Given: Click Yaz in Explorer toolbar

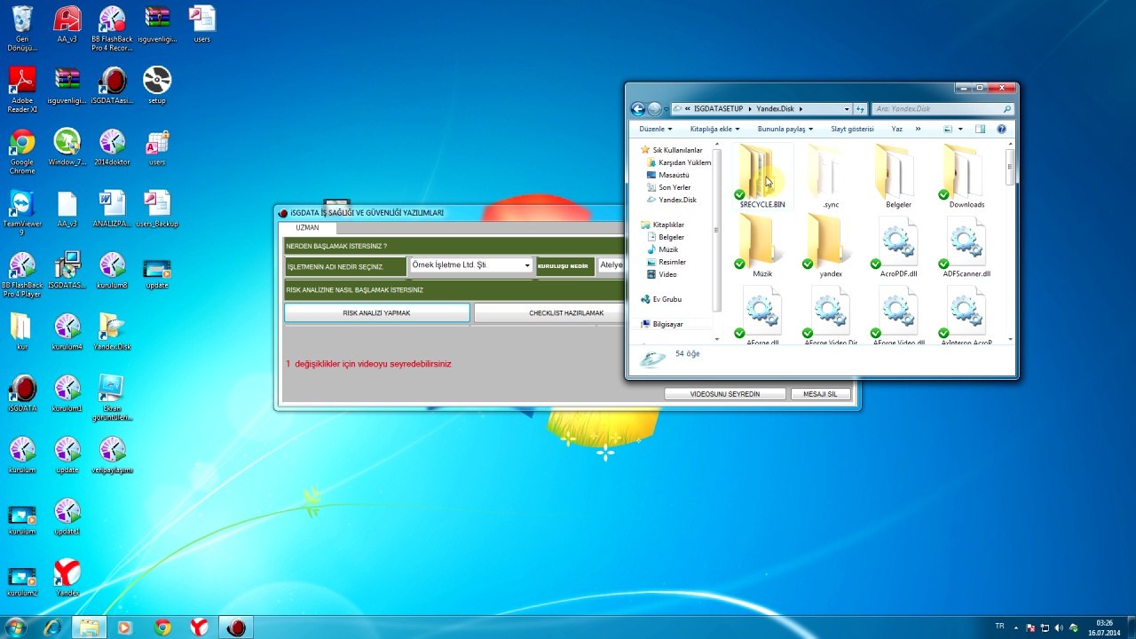Looking at the screenshot, I should click(896, 129).
